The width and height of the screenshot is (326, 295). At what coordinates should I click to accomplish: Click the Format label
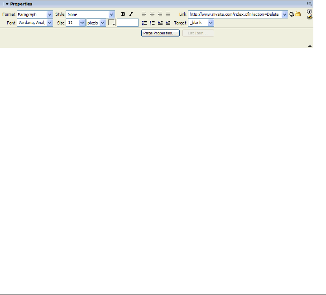(9, 14)
